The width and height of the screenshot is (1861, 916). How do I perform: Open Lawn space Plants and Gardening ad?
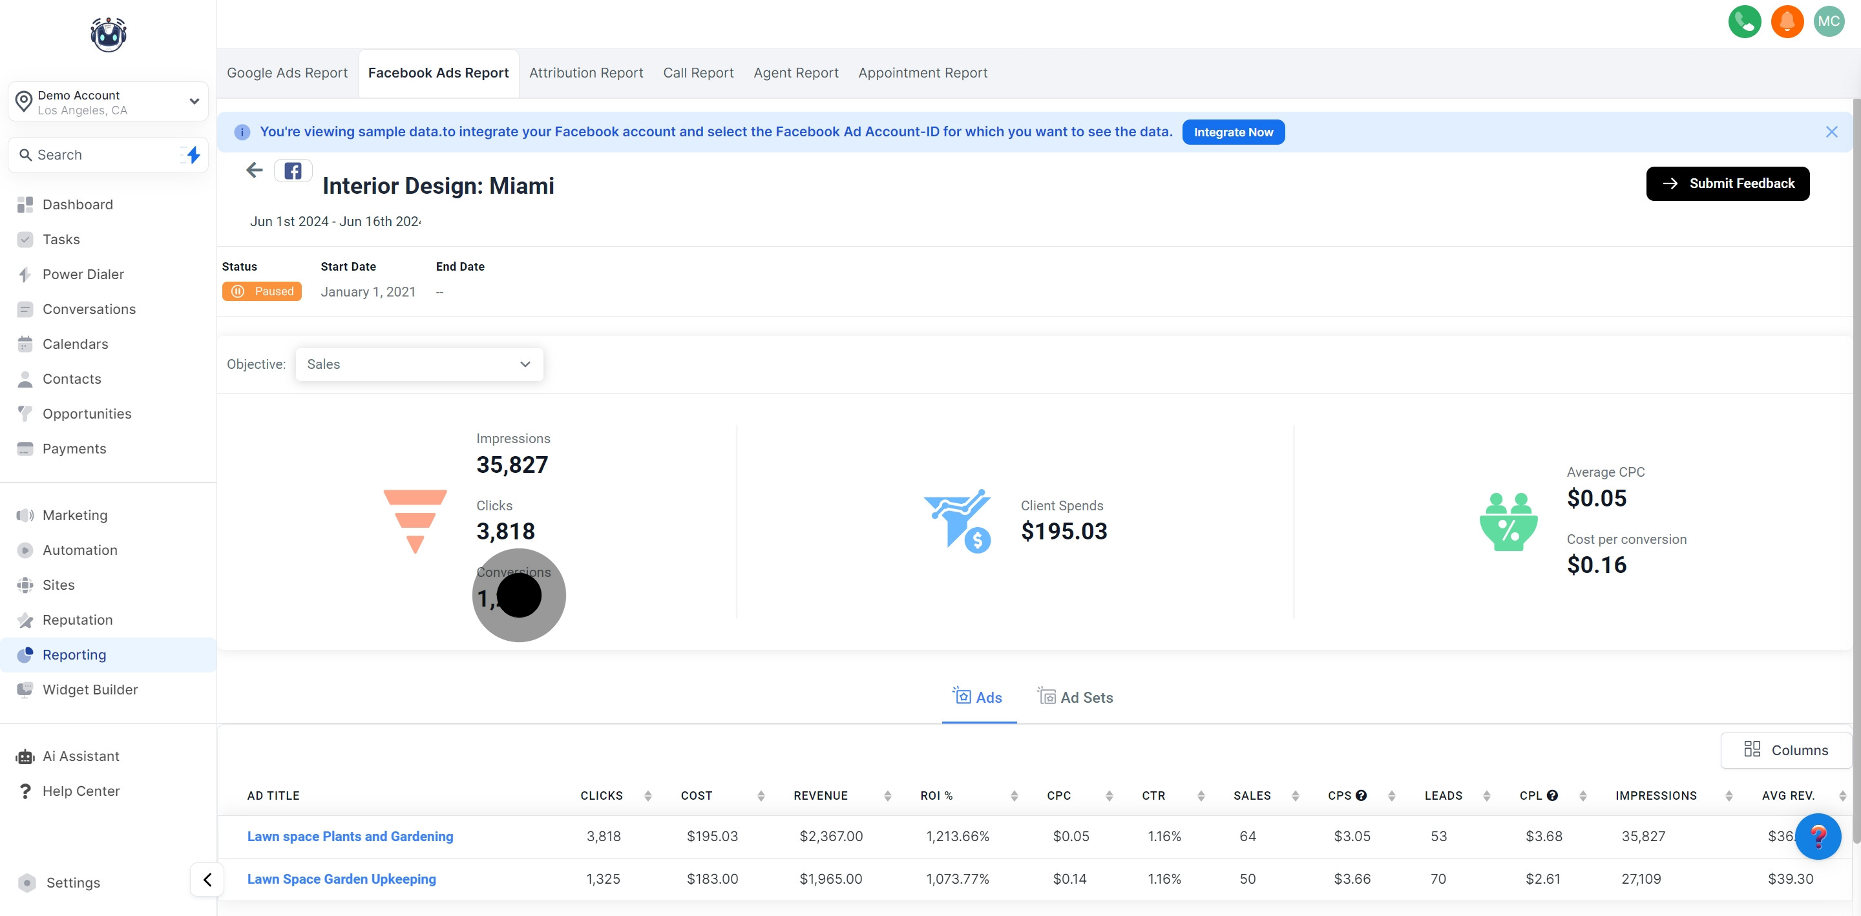[x=350, y=836]
